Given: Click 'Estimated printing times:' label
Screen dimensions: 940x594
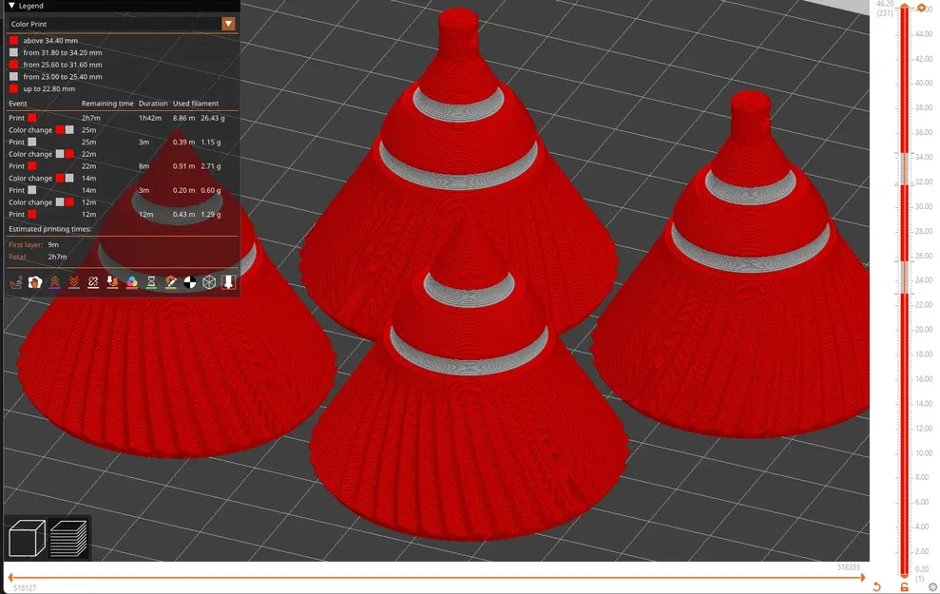Looking at the screenshot, I should pos(49,229).
